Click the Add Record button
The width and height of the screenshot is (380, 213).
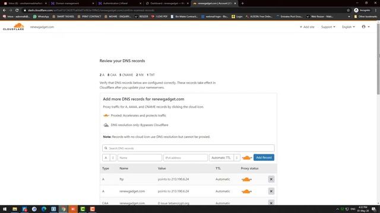264,157
